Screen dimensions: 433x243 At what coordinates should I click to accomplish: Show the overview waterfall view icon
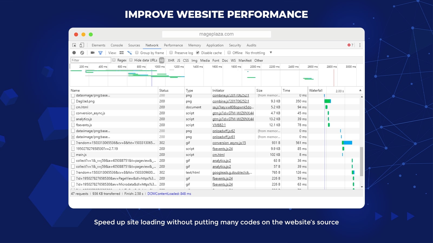click(130, 53)
